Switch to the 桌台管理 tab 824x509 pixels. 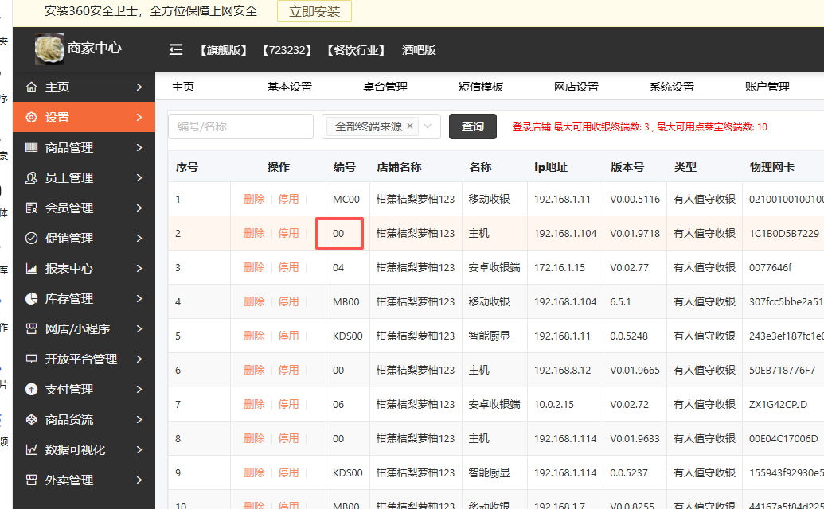click(x=385, y=87)
